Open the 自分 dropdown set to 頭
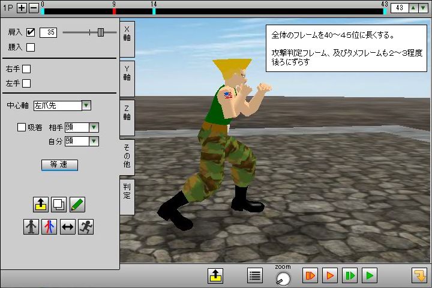Image resolution: width=432 pixels, height=288 pixels. (x=82, y=142)
